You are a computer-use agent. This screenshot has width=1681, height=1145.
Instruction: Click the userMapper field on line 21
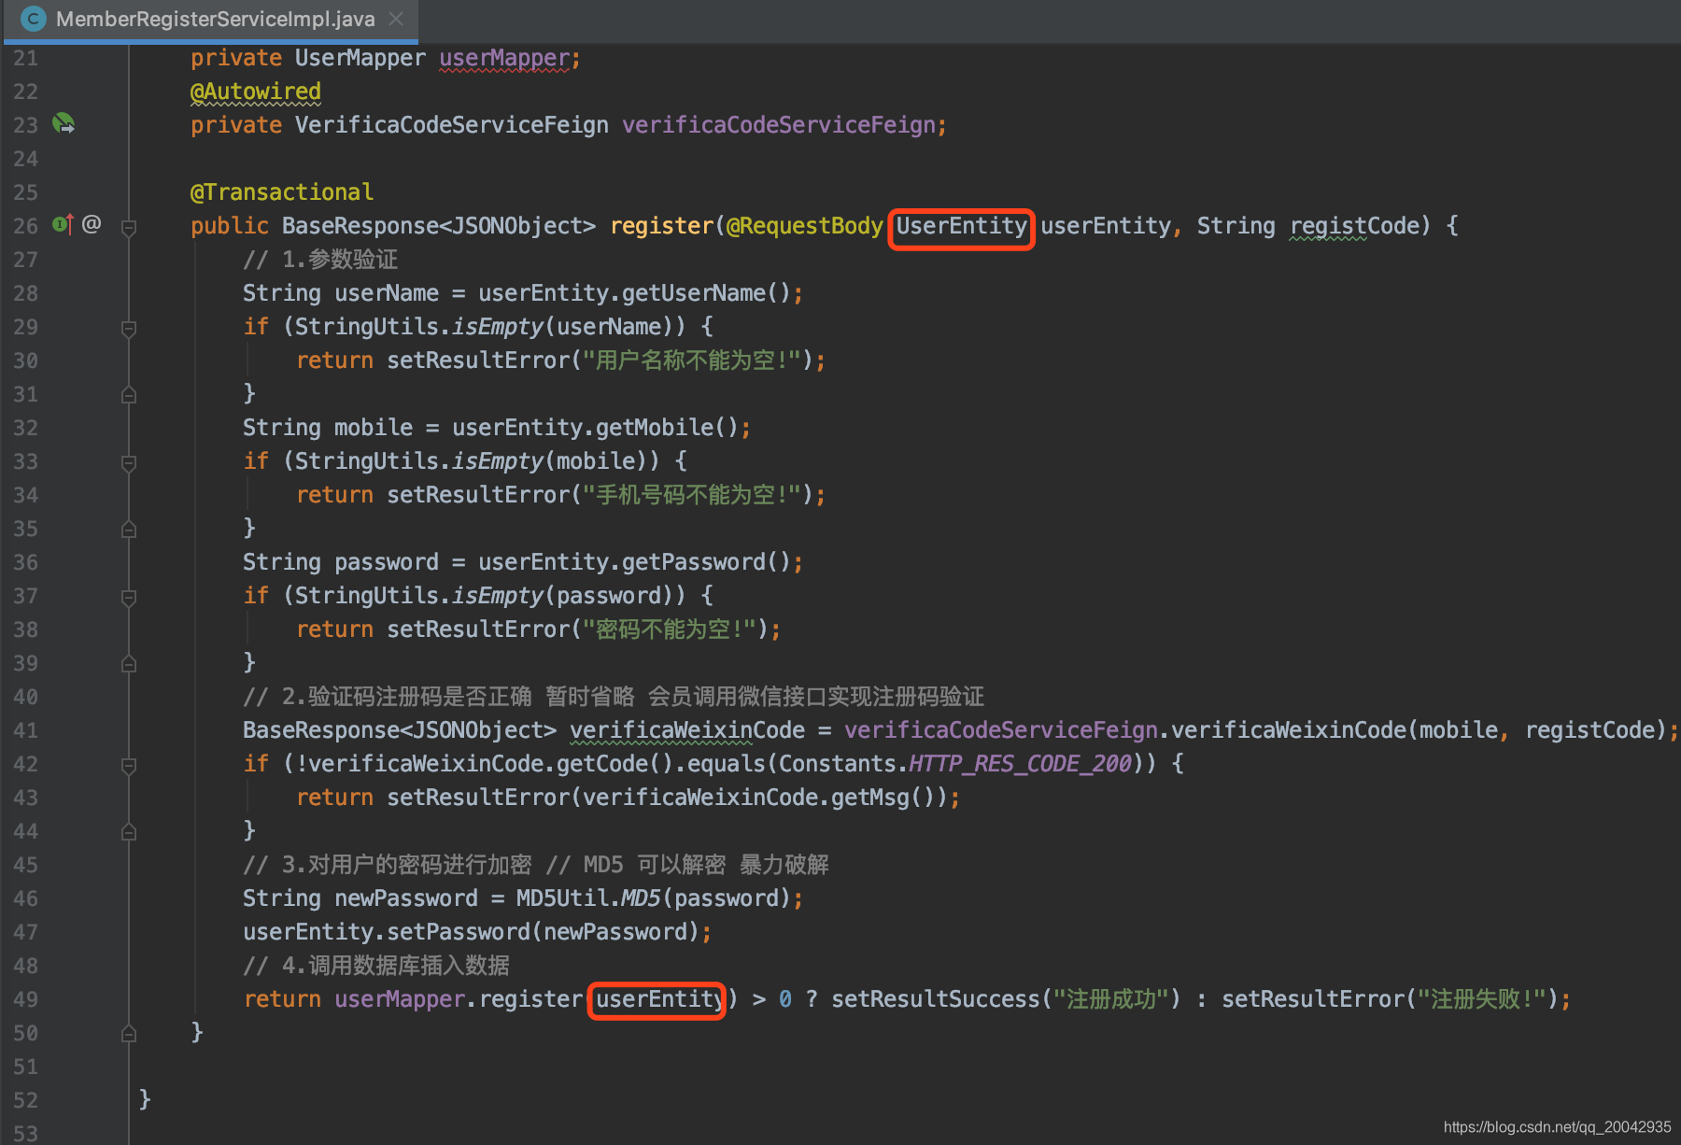tap(504, 58)
